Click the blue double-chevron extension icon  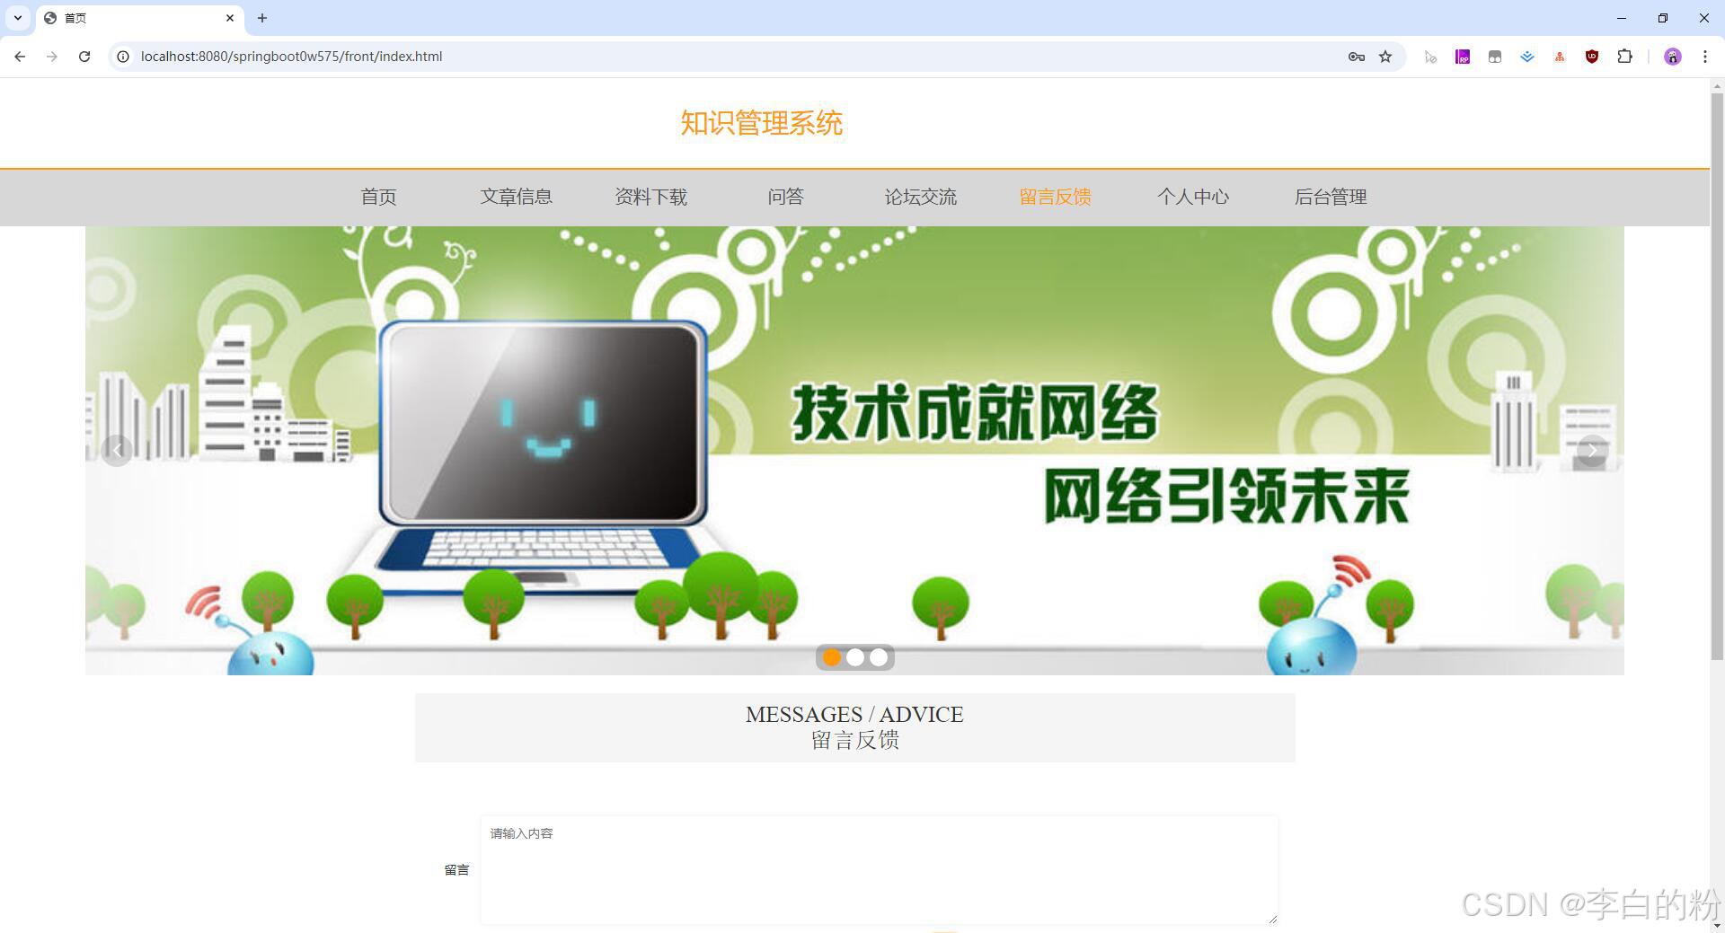pyautogui.click(x=1527, y=57)
